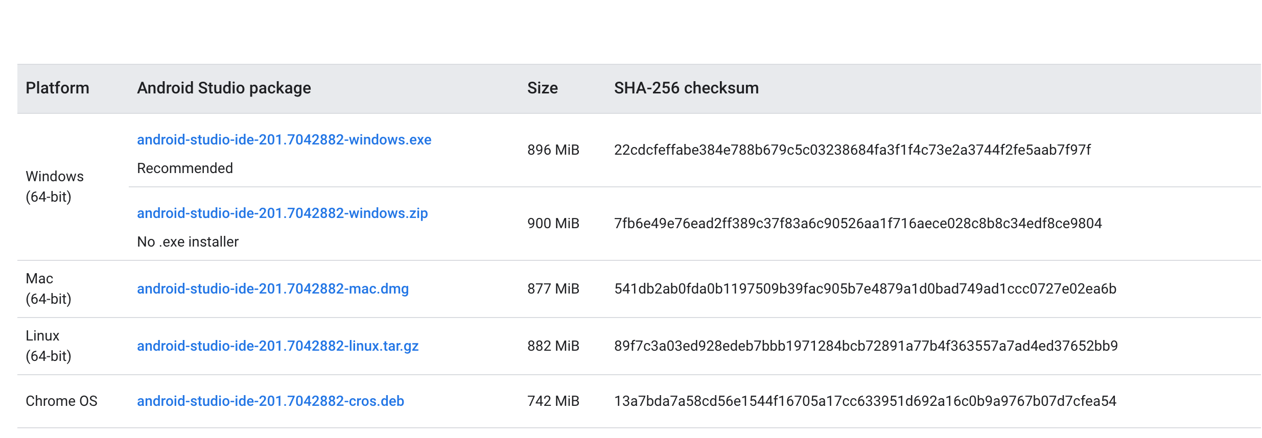Select the Linux checksum starting 89f7c3a0

(866, 346)
